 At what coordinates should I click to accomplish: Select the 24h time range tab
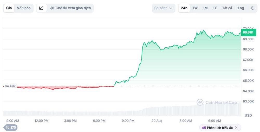click(x=184, y=8)
